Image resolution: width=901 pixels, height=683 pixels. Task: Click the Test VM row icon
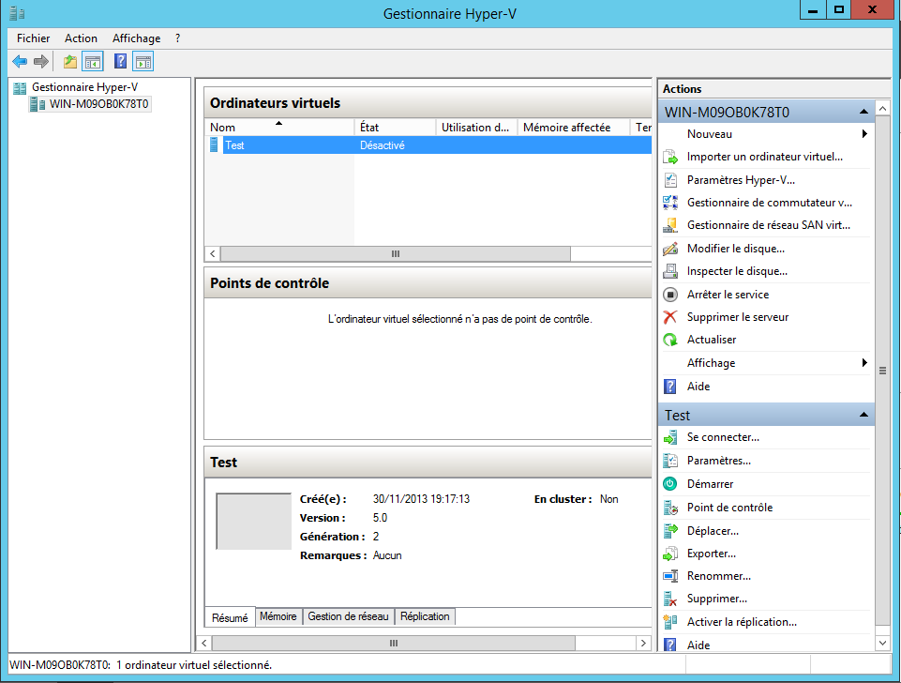point(214,144)
